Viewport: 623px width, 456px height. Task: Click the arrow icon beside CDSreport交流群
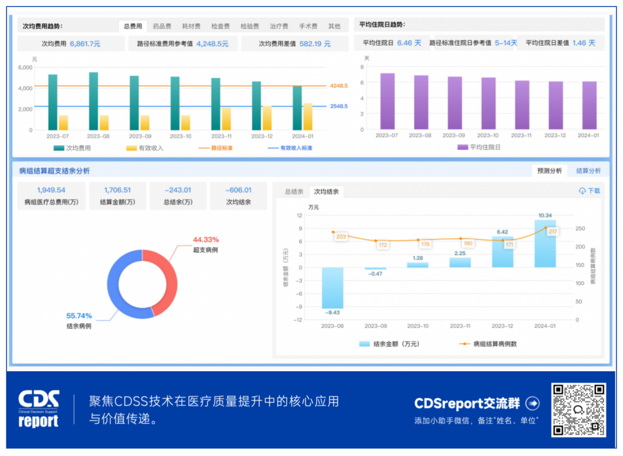[532, 404]
